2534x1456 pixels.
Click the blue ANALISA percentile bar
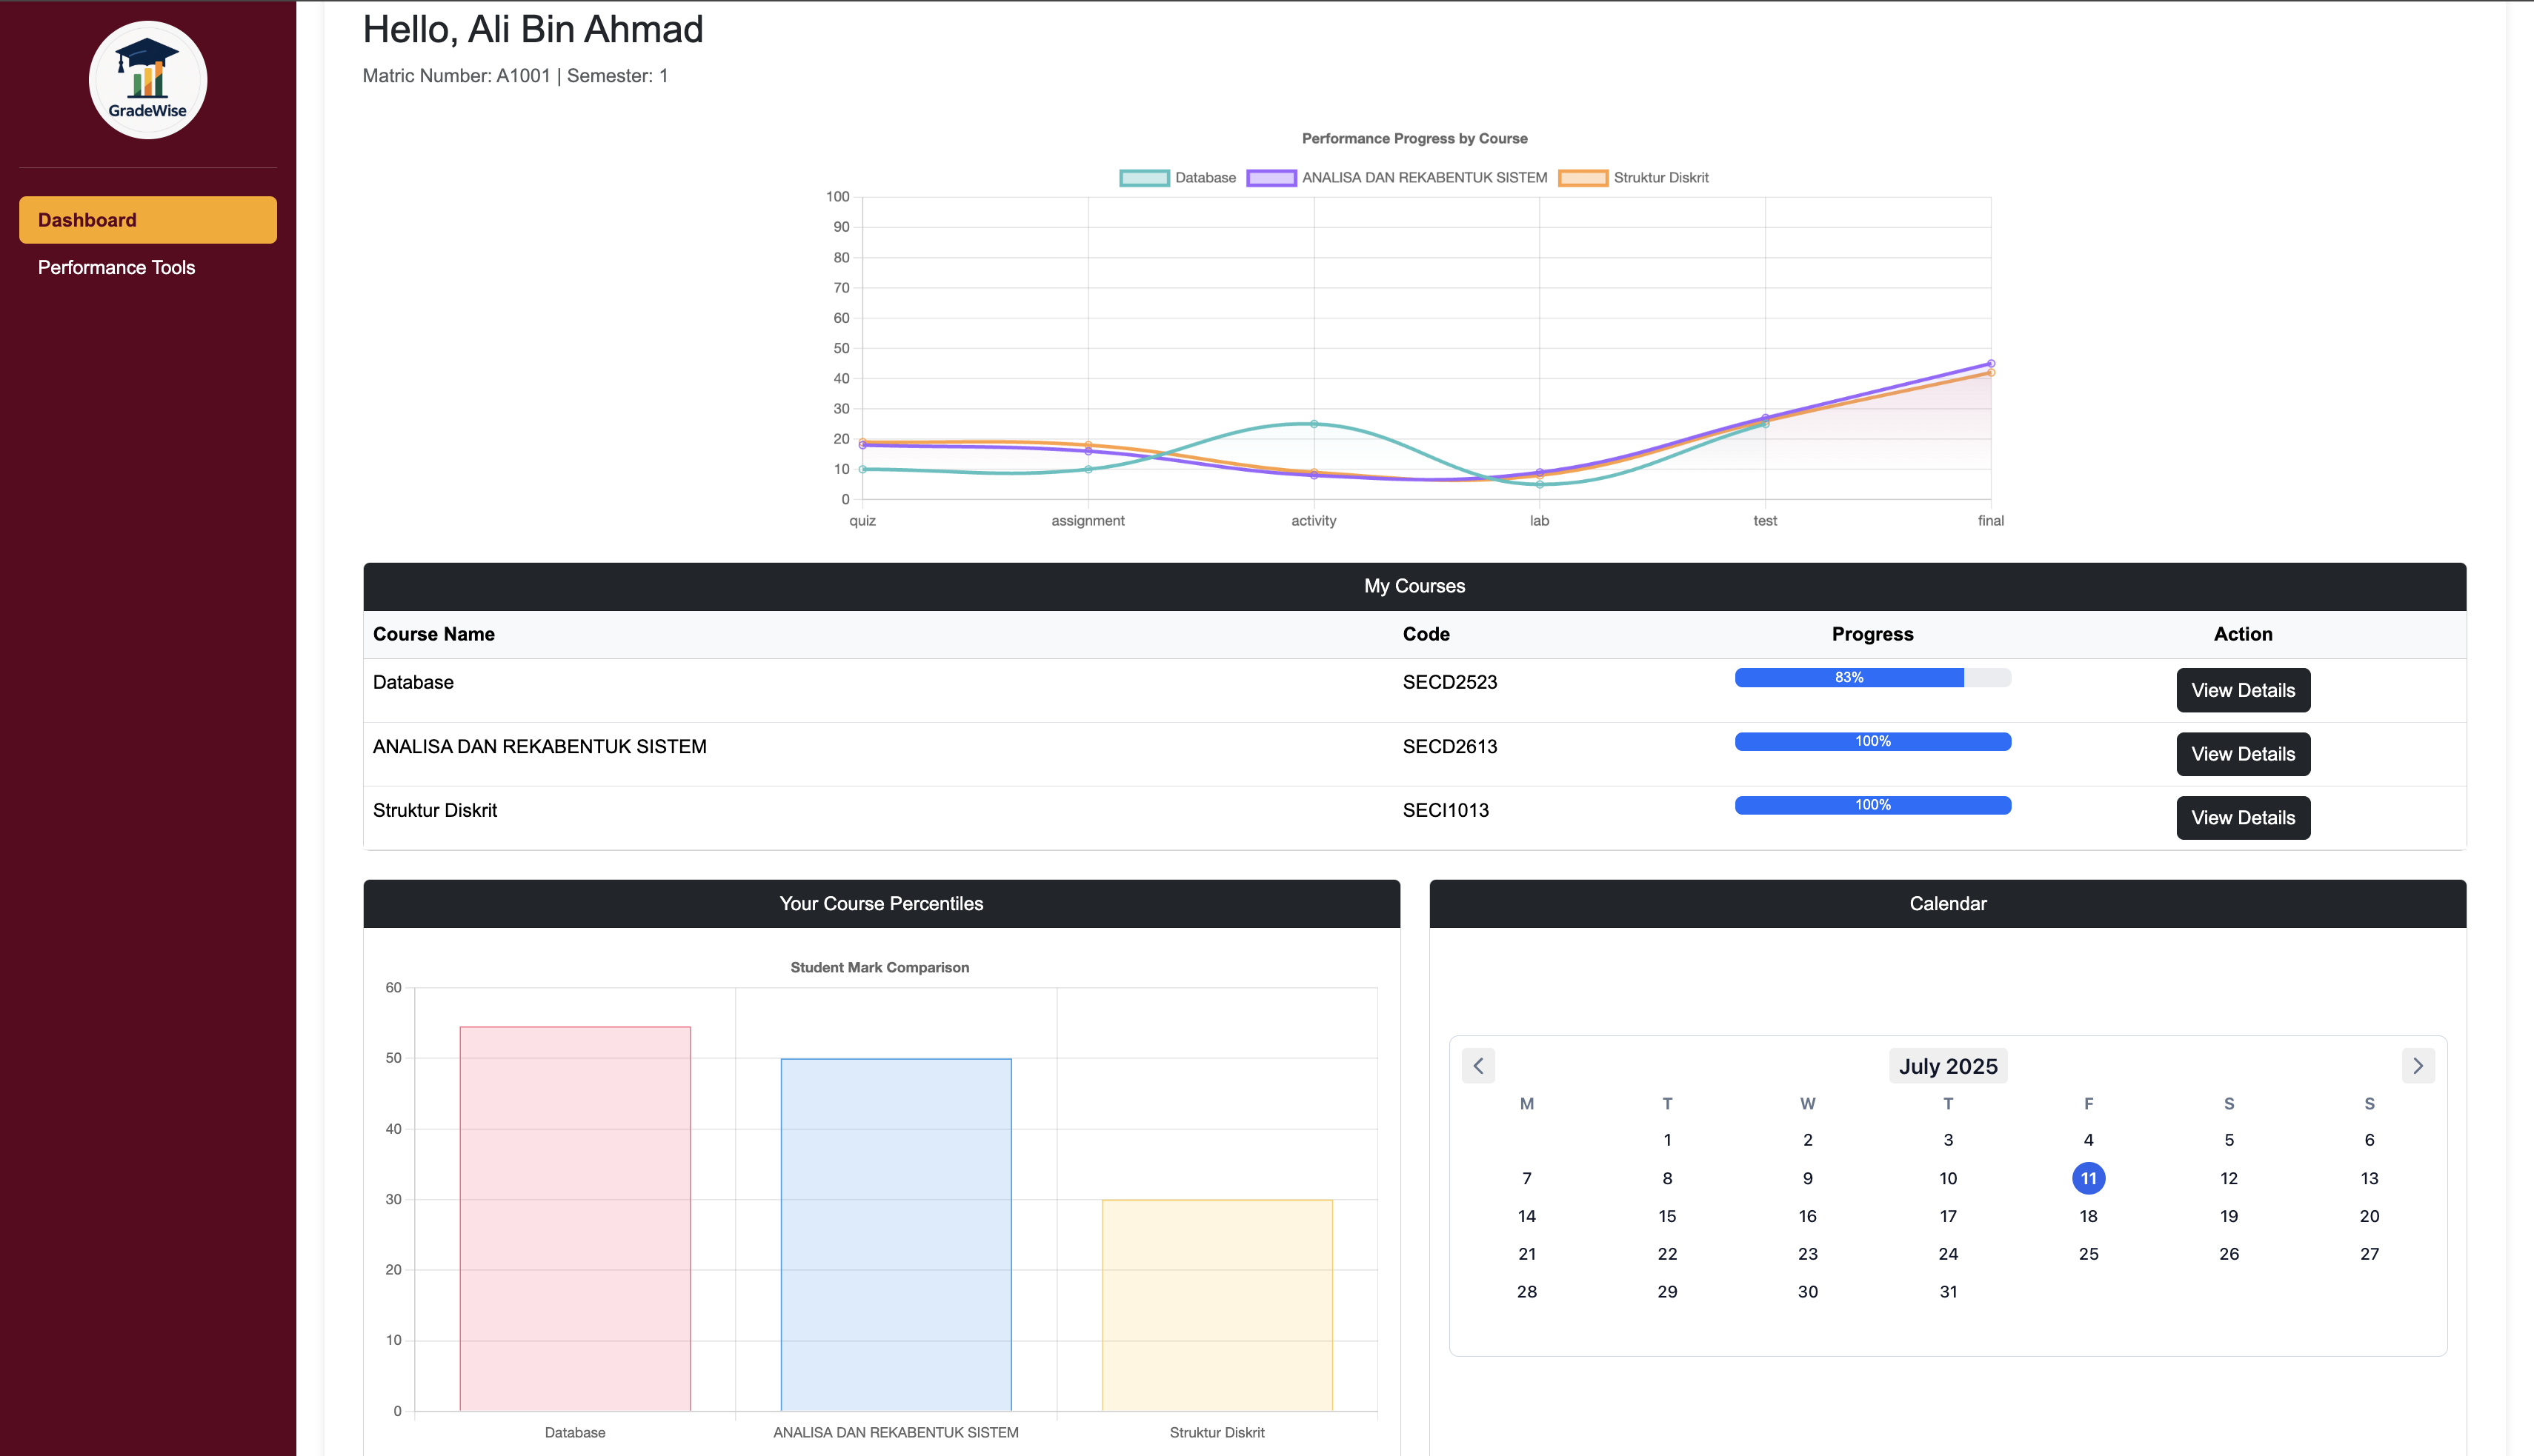[895, 1234]
